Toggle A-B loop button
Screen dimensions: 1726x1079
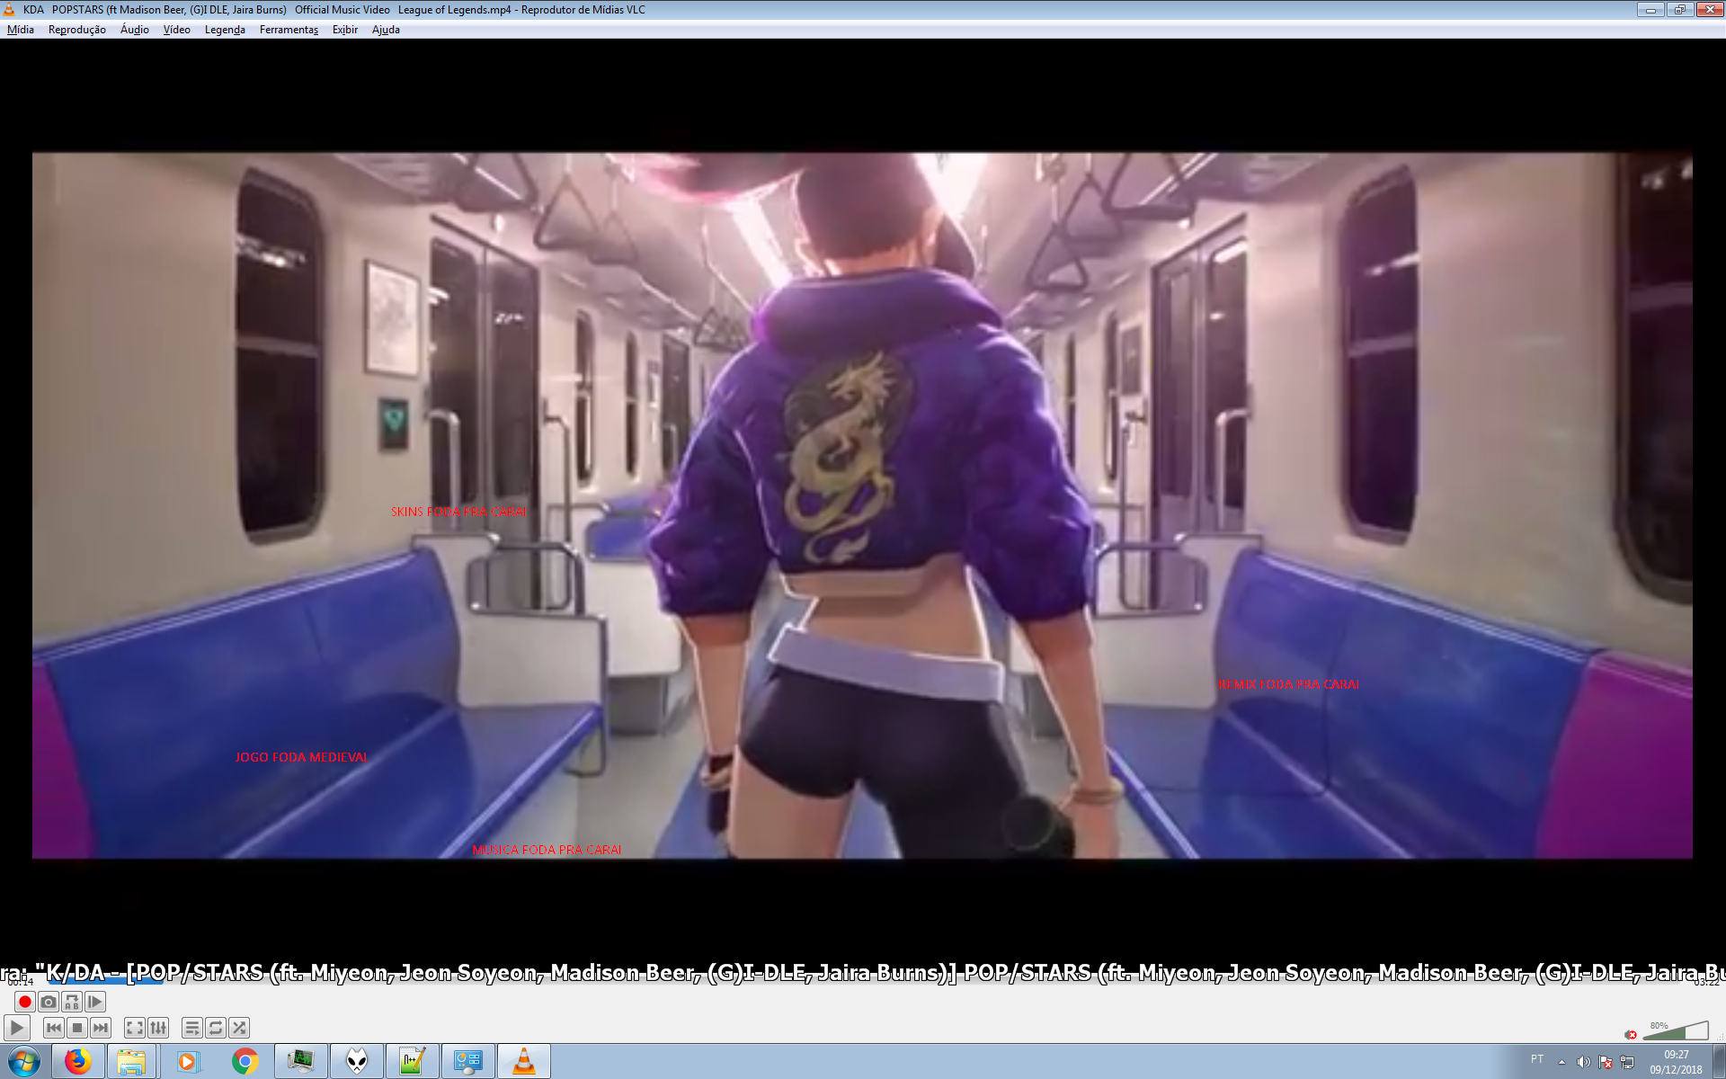coord(72,1002)
